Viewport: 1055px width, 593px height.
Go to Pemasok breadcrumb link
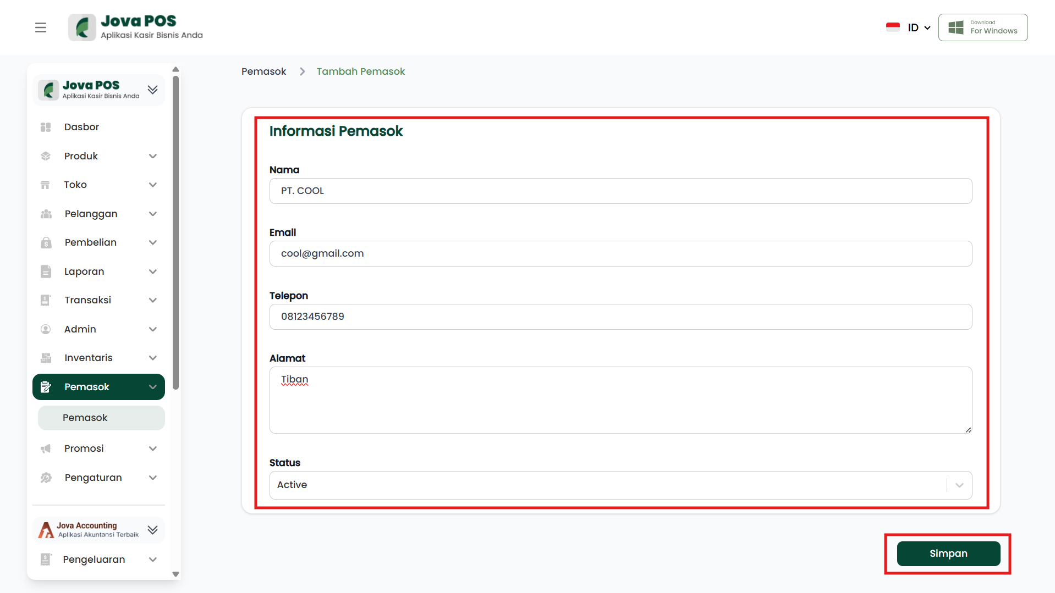(263, 71)
